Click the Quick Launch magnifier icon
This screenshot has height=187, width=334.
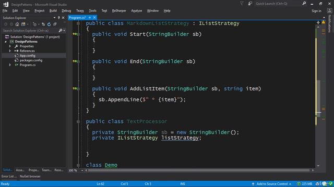(304, 4)
